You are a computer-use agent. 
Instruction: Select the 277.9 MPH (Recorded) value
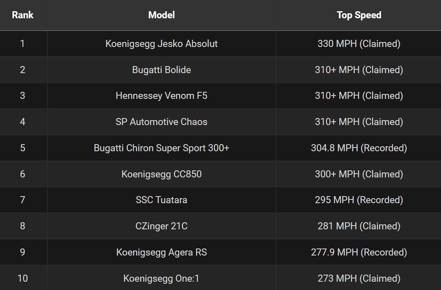click(x=359, y=252)
